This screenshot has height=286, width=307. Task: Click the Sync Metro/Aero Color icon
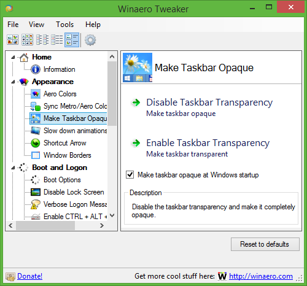pos(36,106)
